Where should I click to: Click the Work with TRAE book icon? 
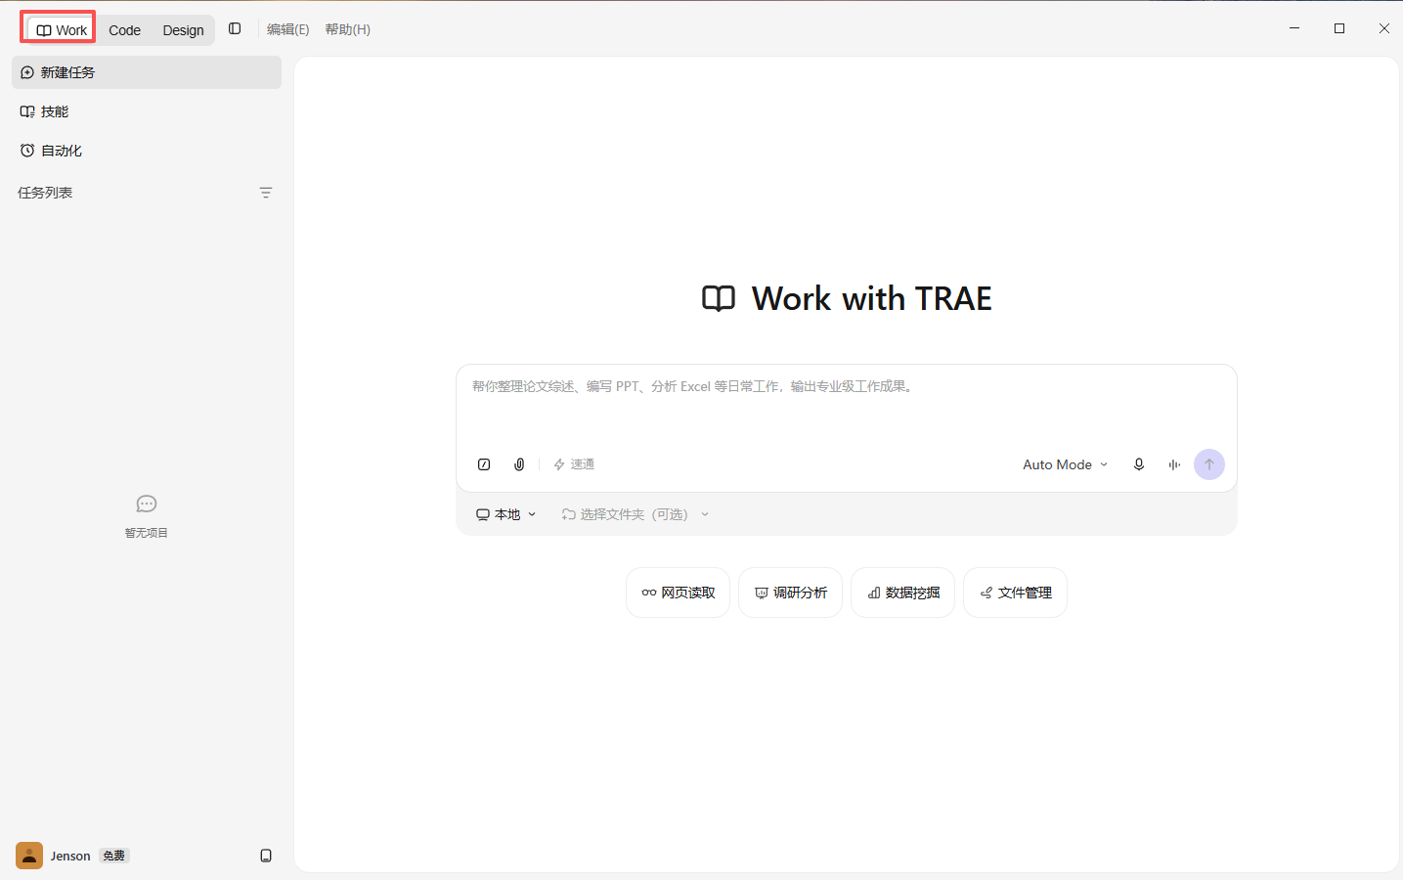(719, 298)
